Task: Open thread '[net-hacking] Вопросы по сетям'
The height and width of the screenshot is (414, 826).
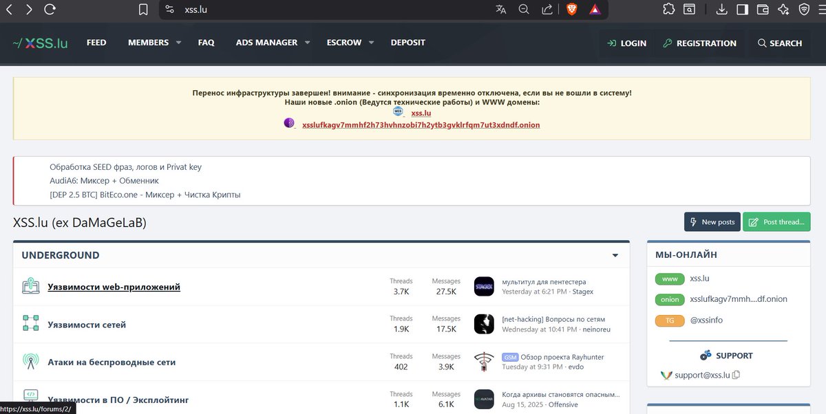Action: coord(553,320)
